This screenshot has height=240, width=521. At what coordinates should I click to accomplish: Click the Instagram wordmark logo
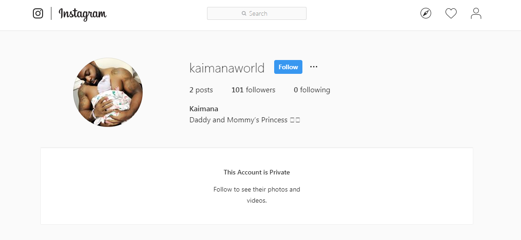coord(82,14)
